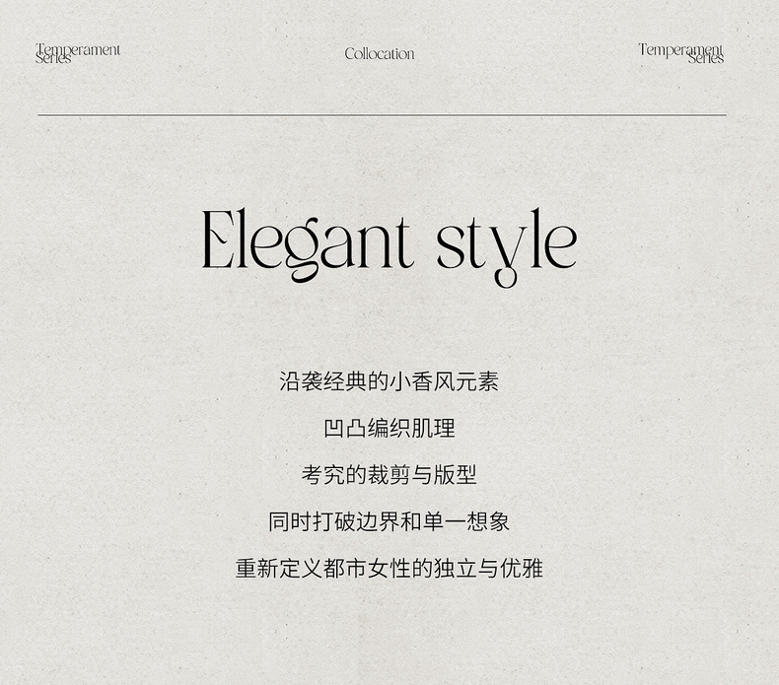
Task: Click the word 裁剪 in third line
Action: tap(389, 475)
